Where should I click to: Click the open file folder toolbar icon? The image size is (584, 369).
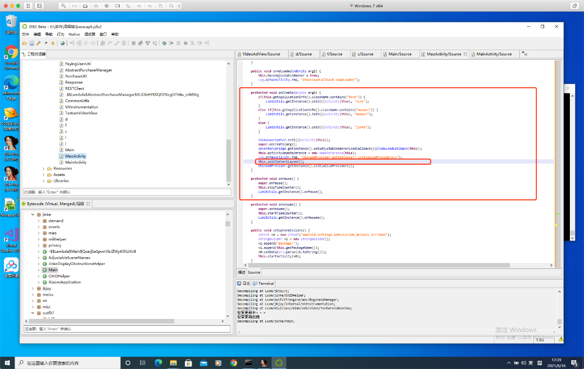pyautogui.click(x=25, y=43)
